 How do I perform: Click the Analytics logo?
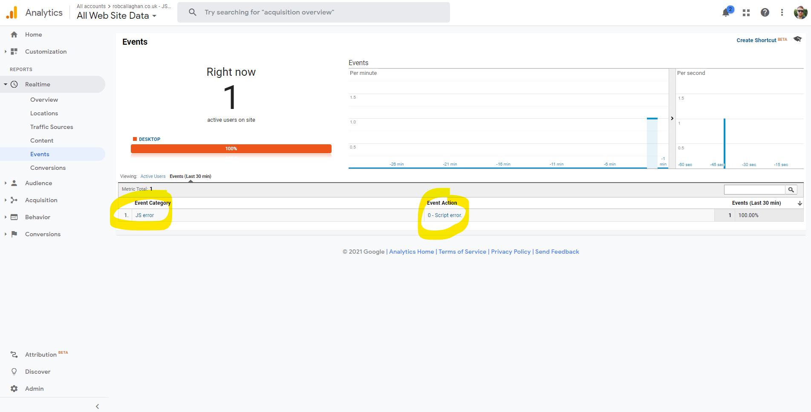coord(12,12)
